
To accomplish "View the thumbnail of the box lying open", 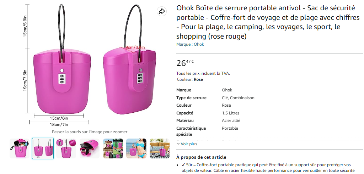I will (x=90, y=148).
